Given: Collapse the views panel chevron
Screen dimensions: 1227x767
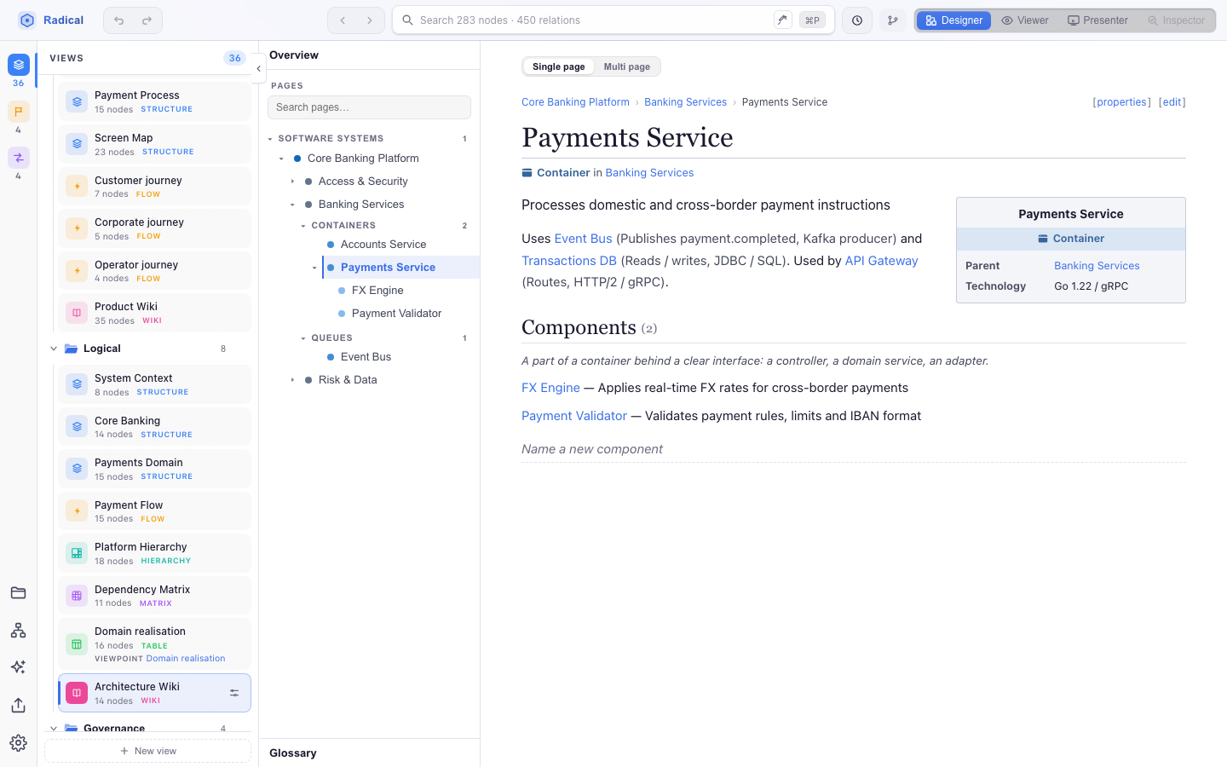Looking at the screenshot, I should point(258,69).
